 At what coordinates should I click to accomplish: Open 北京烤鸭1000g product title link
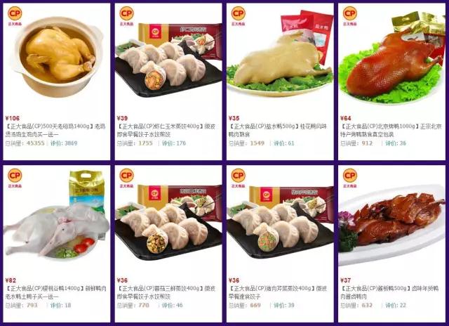(391, 130)
